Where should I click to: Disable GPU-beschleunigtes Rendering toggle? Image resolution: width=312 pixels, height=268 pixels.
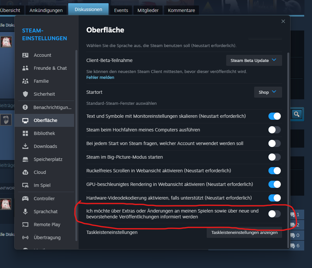click(275, 184)
